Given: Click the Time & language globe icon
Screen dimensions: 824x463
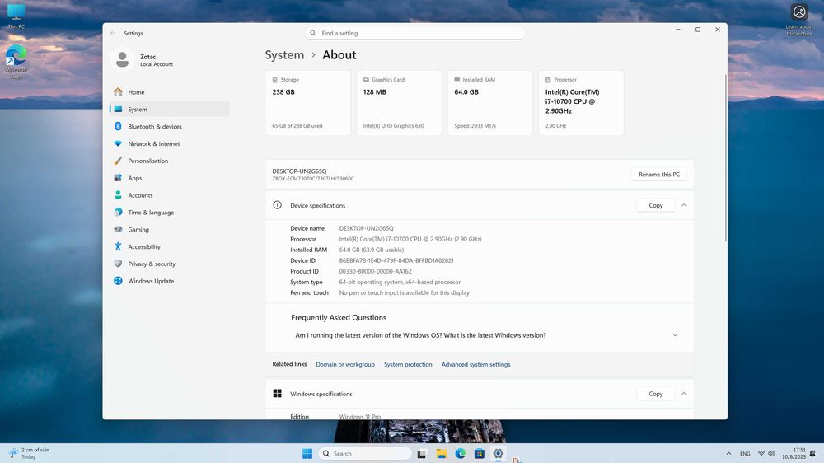Looking at the screenshot, I should (118, 213).
